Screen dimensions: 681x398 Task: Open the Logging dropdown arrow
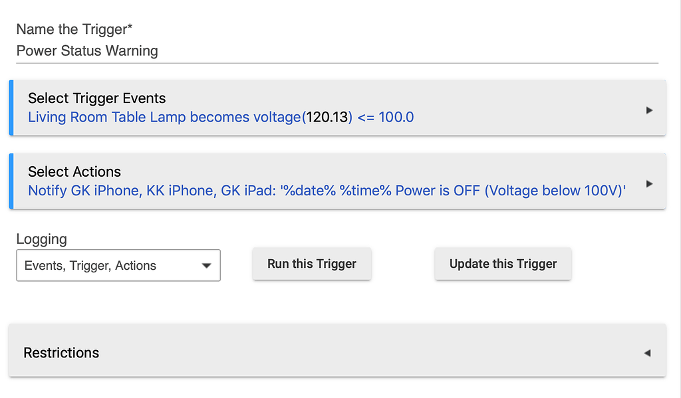click(206, 266)
